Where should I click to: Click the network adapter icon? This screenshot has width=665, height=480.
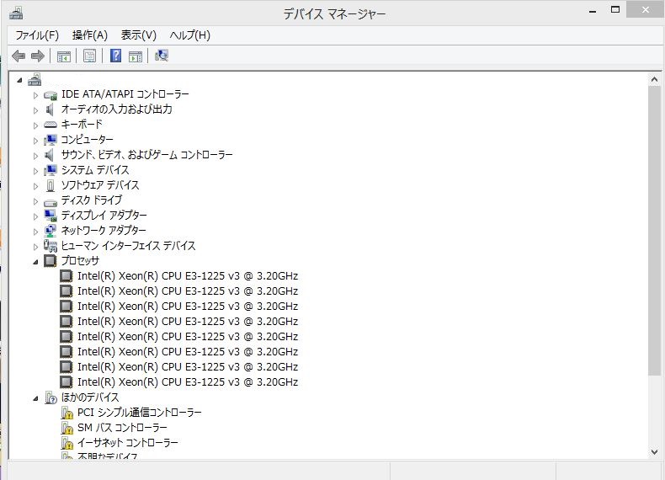point(51,231)
